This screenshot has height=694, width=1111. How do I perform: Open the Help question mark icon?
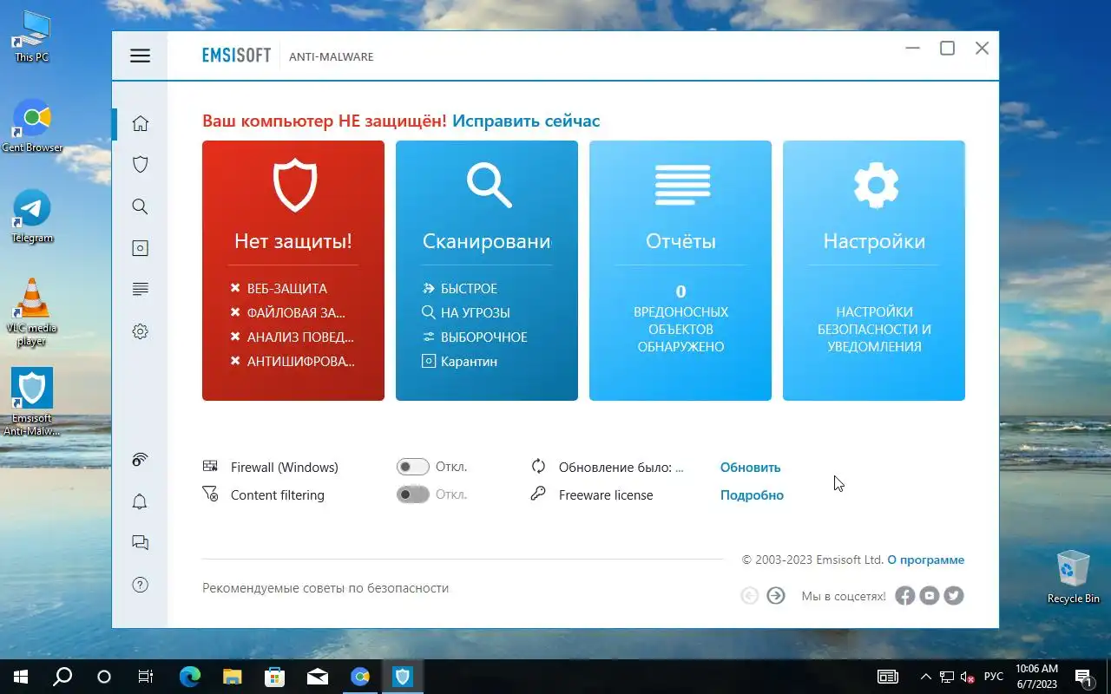coord(140,585)
